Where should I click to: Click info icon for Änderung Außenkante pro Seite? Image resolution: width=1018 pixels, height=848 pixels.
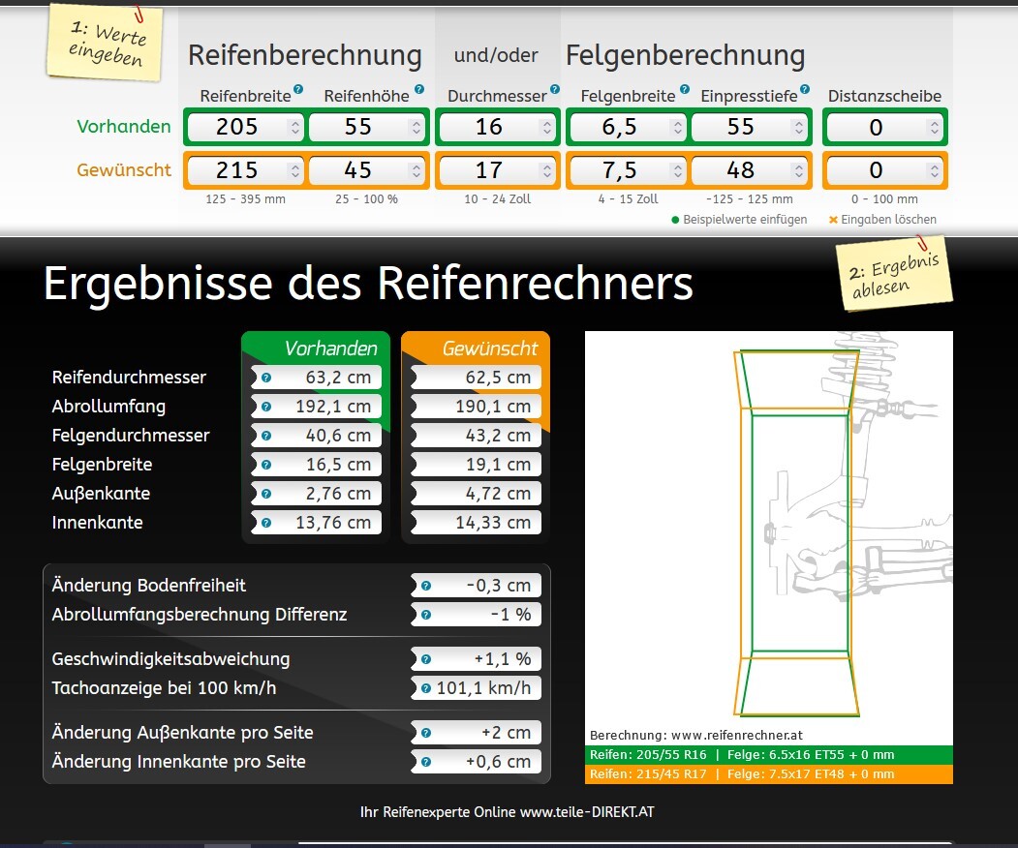click(425, 733)
